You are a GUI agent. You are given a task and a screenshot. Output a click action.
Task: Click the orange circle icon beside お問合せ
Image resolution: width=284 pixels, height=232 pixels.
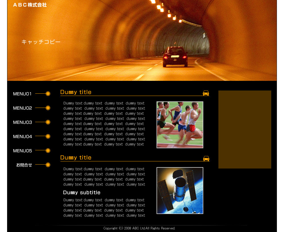click(48, 165)
